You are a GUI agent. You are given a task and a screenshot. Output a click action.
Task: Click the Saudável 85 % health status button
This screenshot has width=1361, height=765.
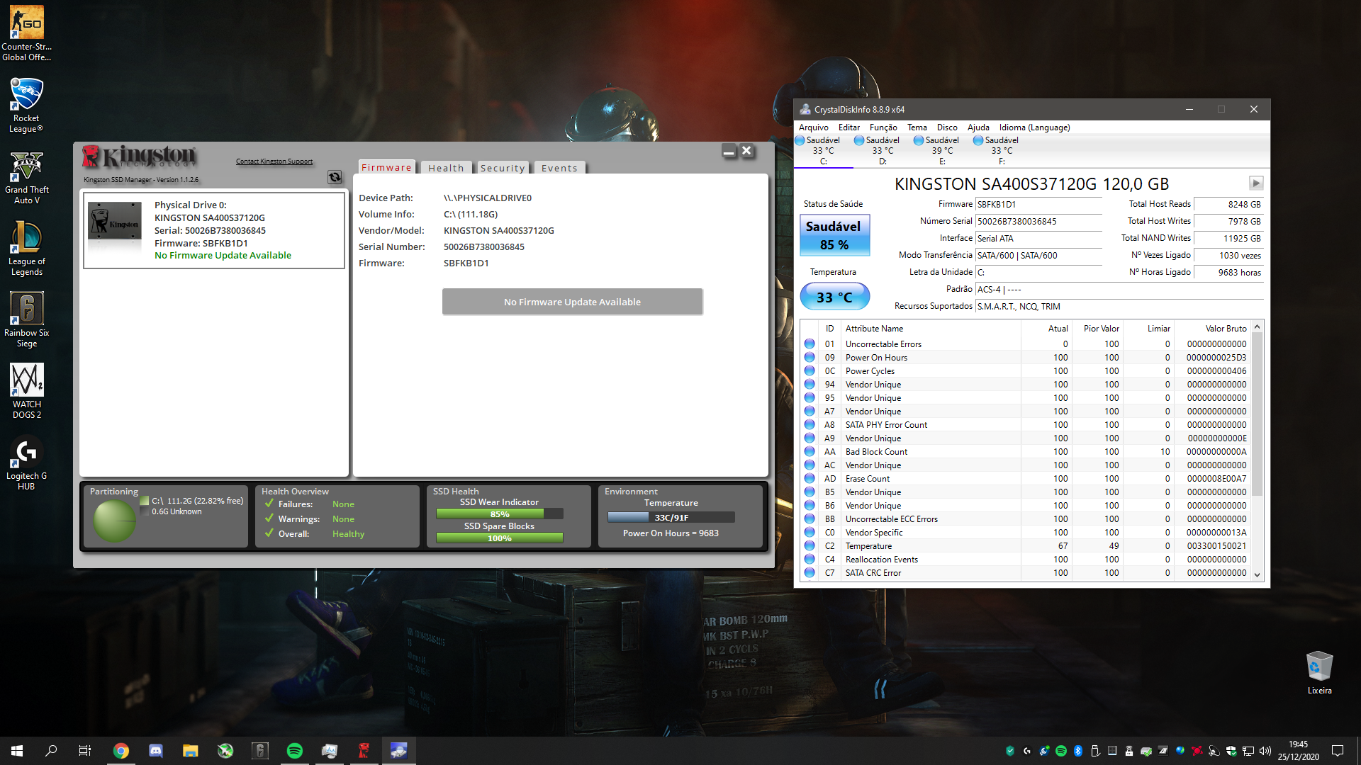tap(834, 235)
